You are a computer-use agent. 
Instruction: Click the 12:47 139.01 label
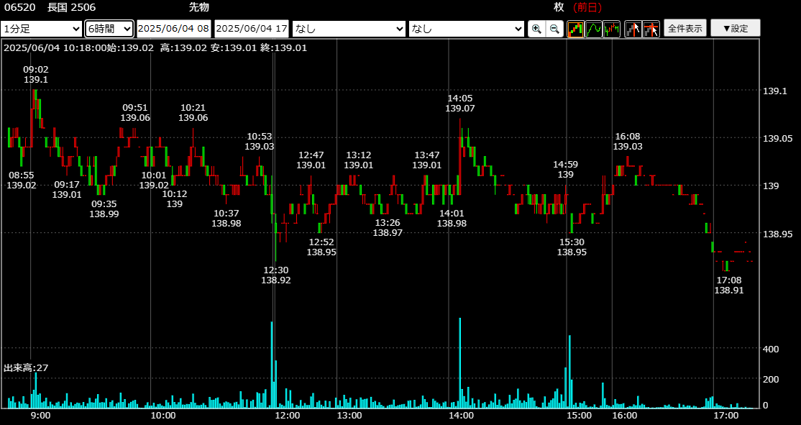coord(311,160)
